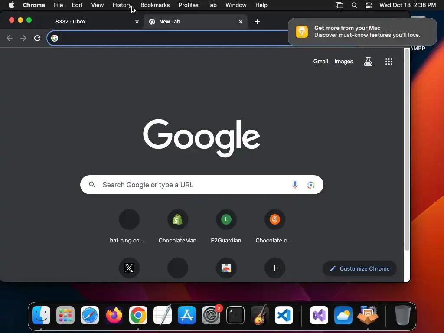
Task: Open TextEdit from the Dock
Action: point(163,315)
